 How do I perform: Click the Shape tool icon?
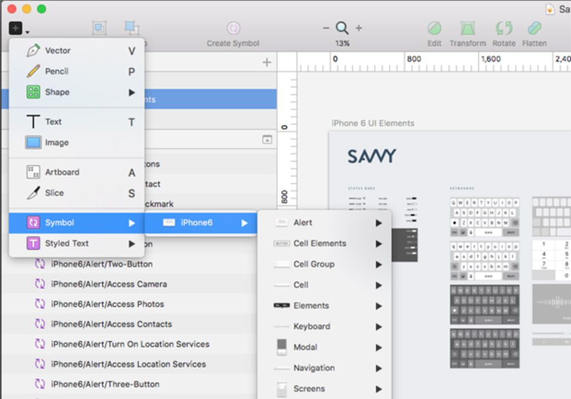[34, 92]
